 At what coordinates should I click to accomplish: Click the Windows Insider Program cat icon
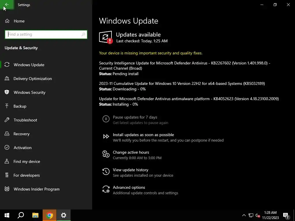(x=7, y=189)
